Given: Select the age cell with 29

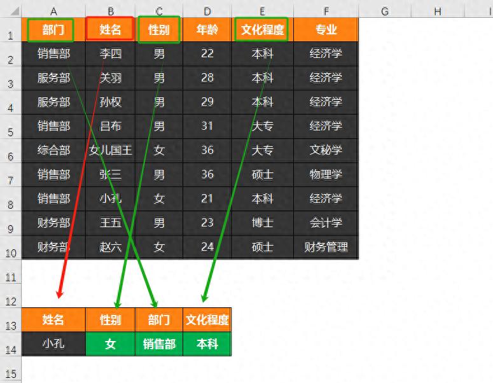Looking at the screenshot, I should click(207, 102).
